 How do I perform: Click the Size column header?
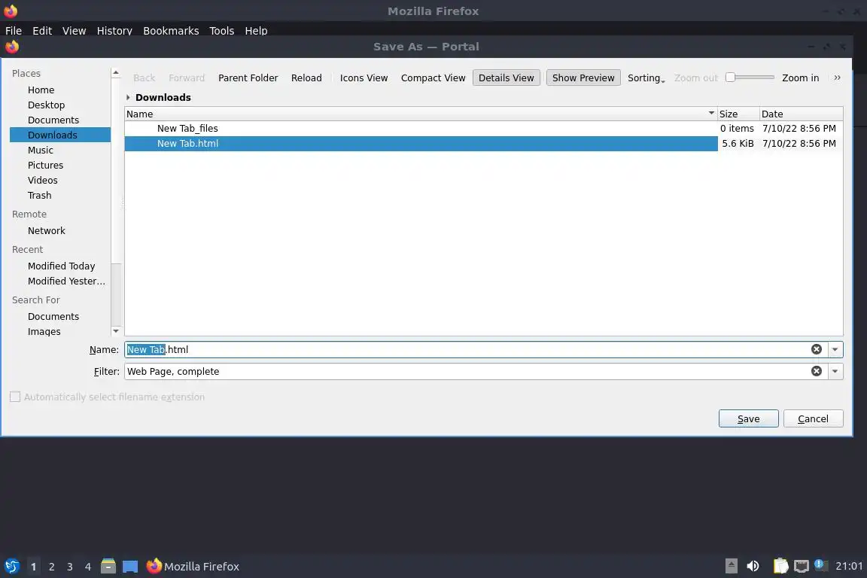(x=738, y=114)
